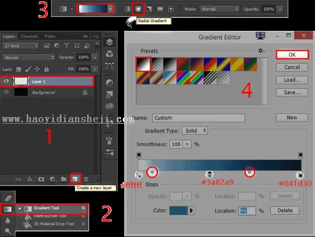Switch to the Paths tab
This screenshot has height=237, width=315.
[x=50, y=37]
